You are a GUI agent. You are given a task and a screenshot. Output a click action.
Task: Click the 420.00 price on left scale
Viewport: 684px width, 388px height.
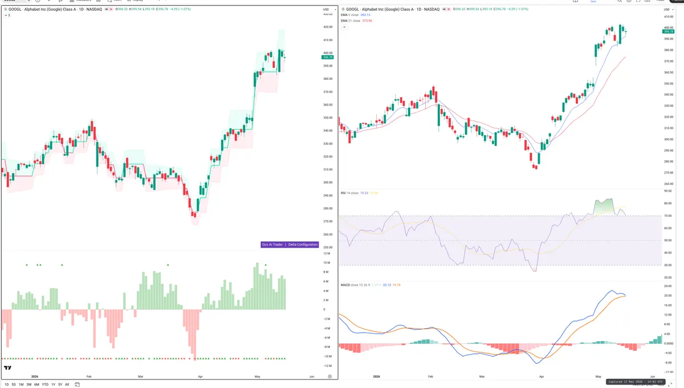328,27
